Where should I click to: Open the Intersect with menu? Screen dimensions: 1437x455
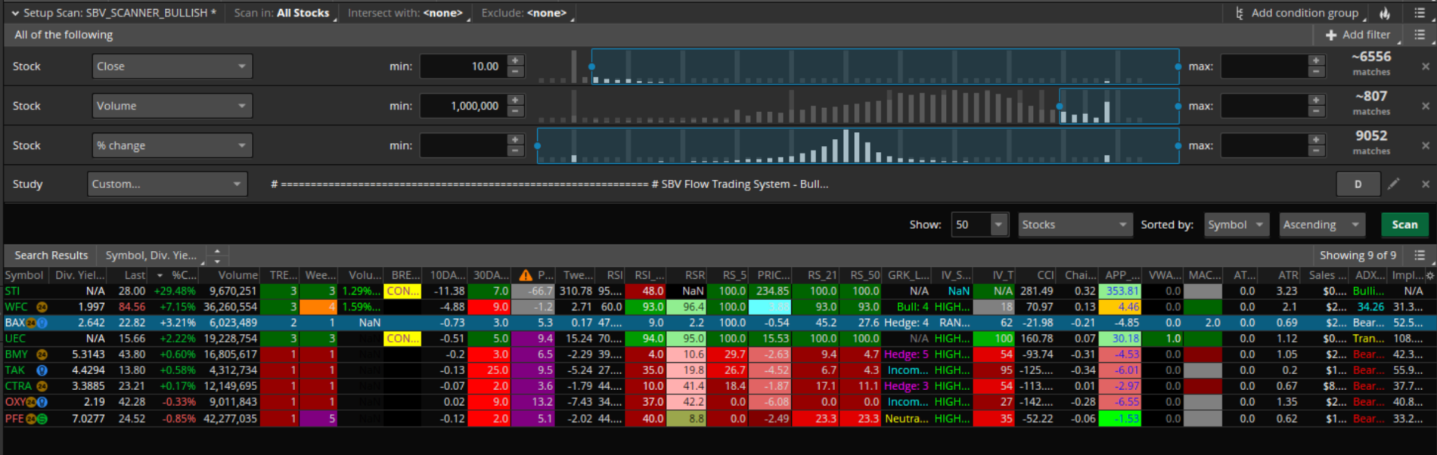point(405,13)
